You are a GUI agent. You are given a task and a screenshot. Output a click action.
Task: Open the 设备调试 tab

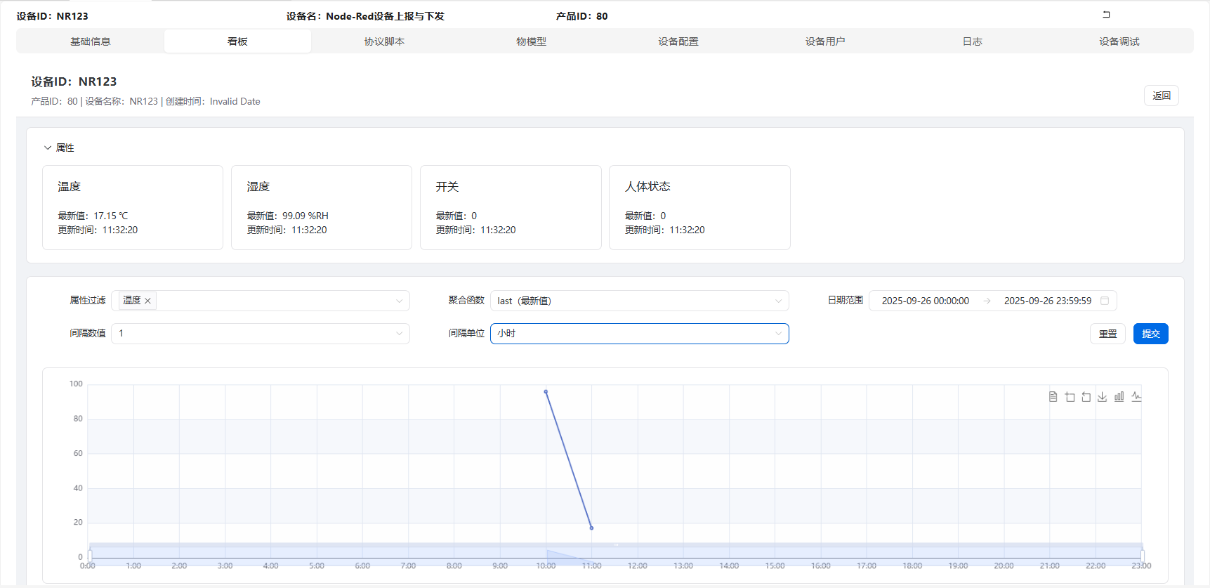pyautogui.click(x=1119, y=41)
